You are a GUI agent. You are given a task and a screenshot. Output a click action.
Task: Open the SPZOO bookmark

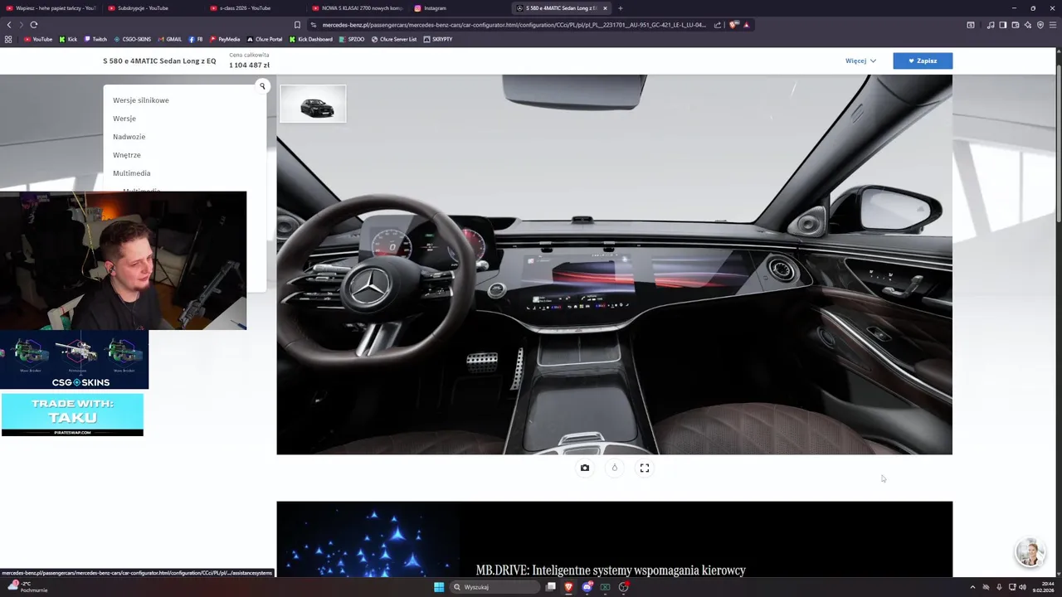352,39
